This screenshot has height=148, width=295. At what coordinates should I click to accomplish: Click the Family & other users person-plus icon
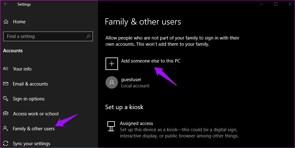[6, 128]
